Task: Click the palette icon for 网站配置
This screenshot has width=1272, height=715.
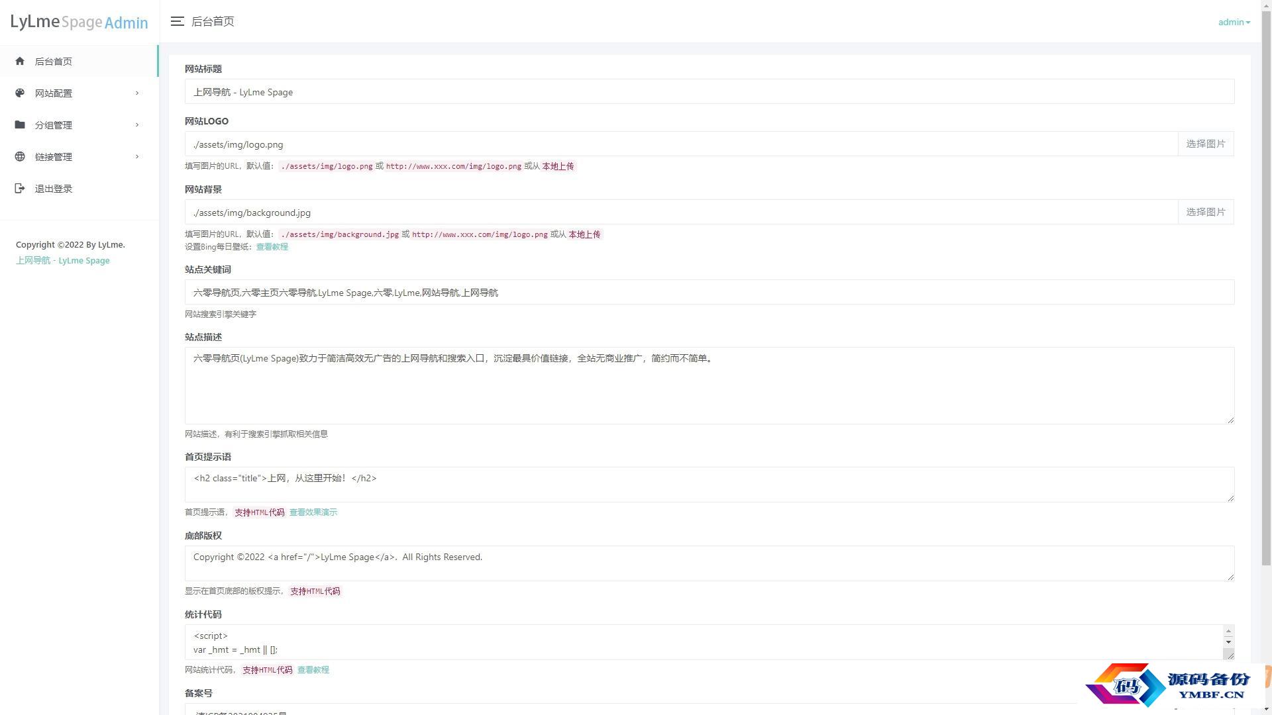Action: [20, 93]
